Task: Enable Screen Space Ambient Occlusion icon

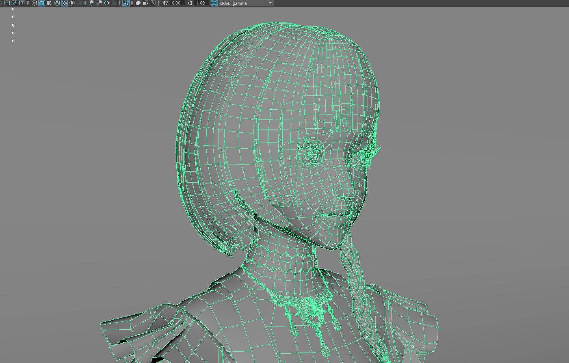Action: tap(92, 3)
